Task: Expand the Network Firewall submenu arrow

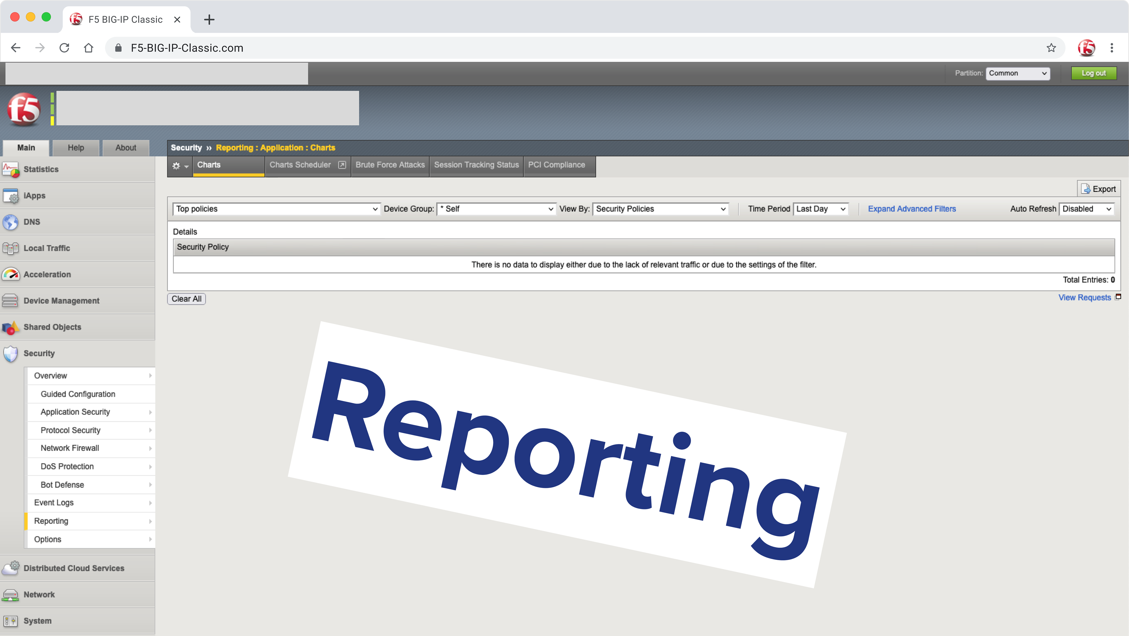Action: click(x=150, y=448)
